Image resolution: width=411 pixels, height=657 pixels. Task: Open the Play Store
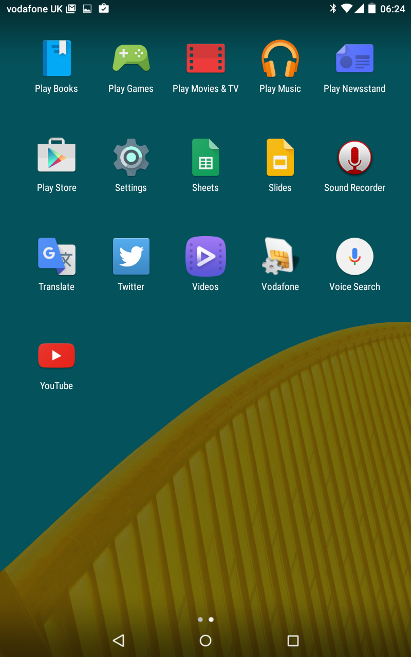57,166
